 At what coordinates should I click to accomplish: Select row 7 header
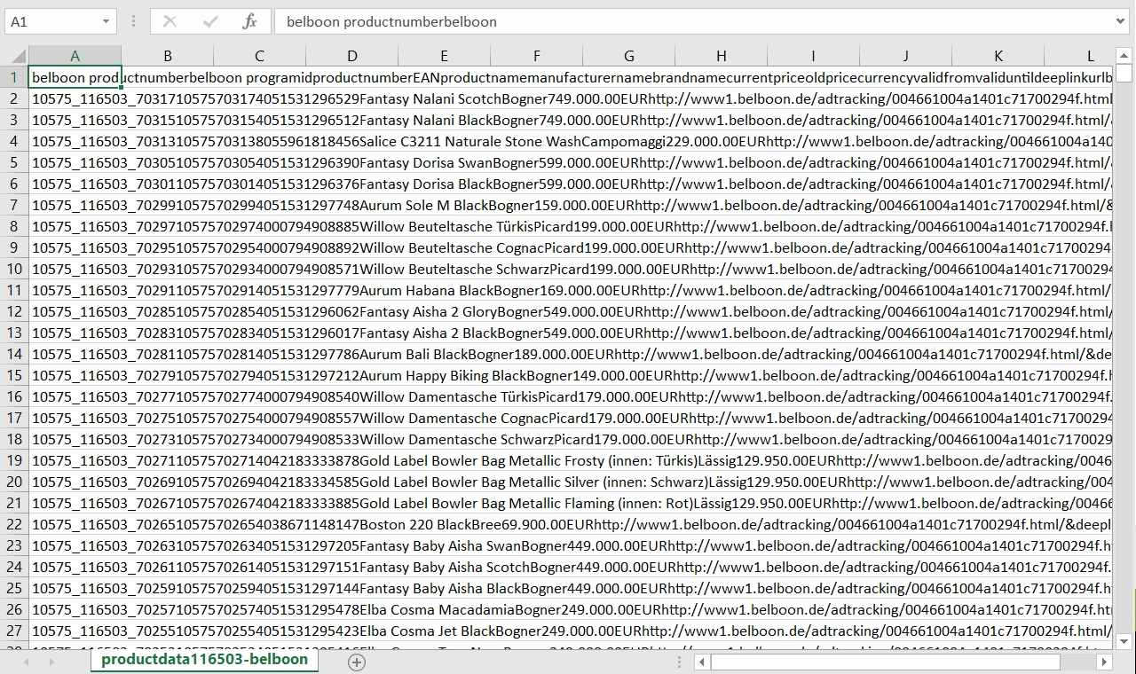14,205
